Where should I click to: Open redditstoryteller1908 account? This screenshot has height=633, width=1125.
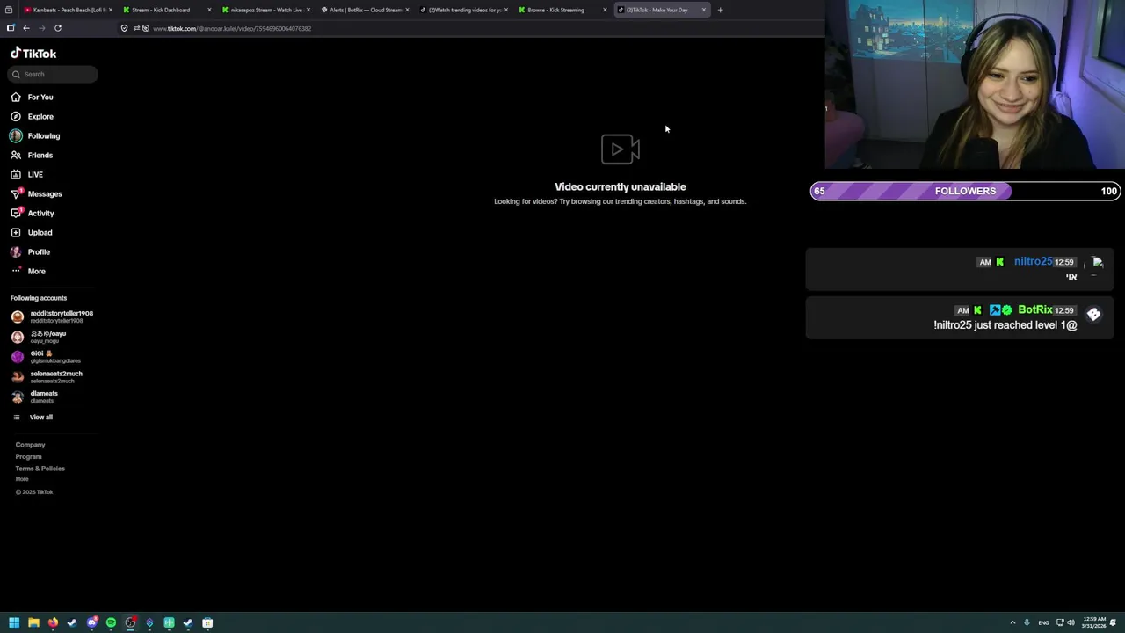[x=53, y=316]
